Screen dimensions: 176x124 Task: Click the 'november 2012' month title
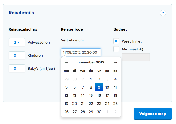point(91,62)
